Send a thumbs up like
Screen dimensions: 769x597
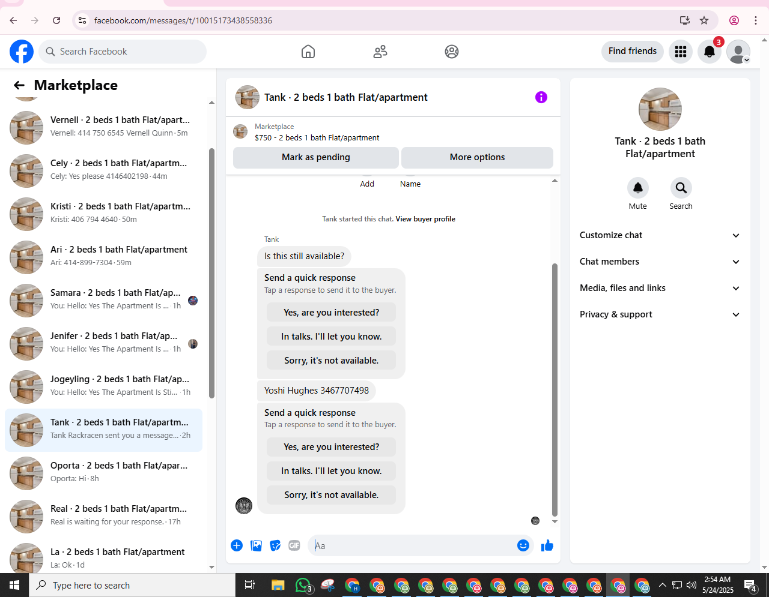pyautogui.click(x=547, y=545)
